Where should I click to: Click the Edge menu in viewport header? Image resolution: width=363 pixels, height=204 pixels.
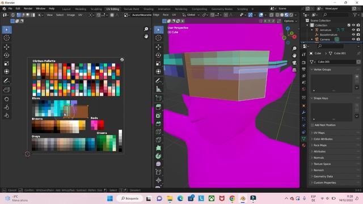click(157, 15)
